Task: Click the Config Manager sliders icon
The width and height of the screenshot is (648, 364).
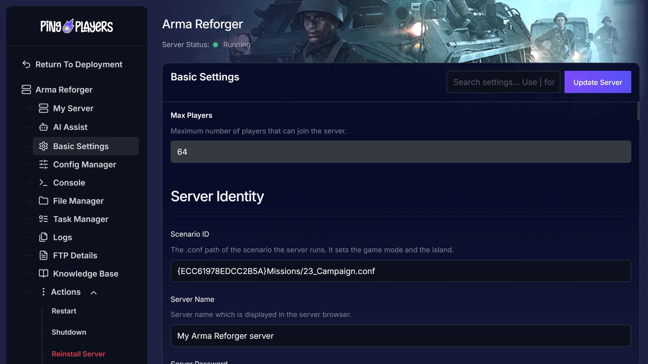Action: tap(44, 164)
